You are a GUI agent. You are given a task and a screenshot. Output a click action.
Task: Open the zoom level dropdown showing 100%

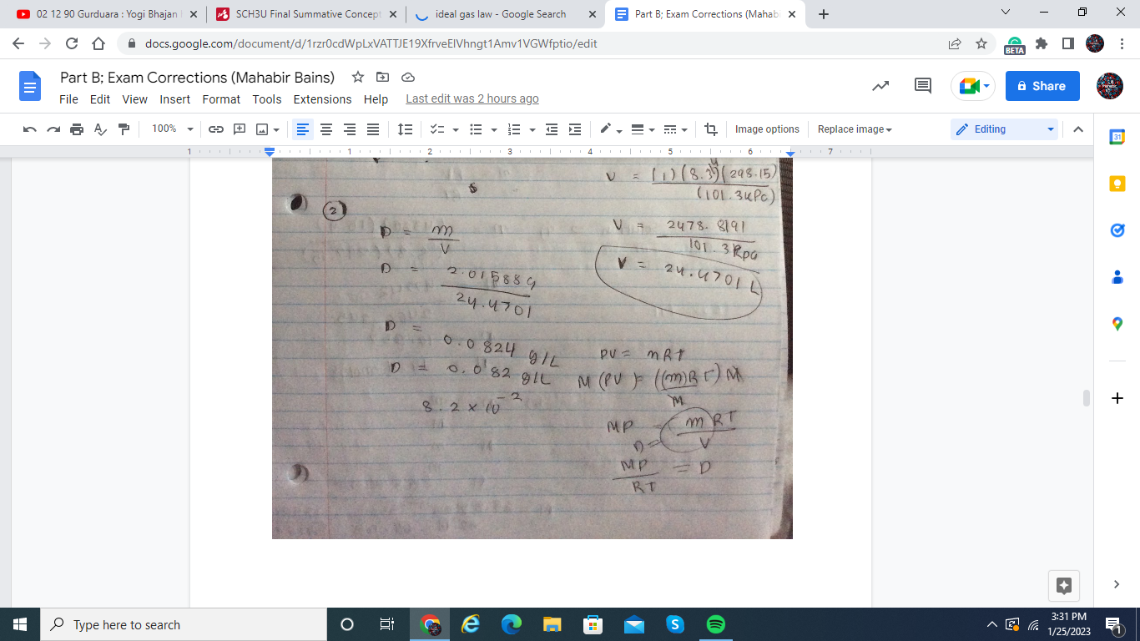click(171, 129)
